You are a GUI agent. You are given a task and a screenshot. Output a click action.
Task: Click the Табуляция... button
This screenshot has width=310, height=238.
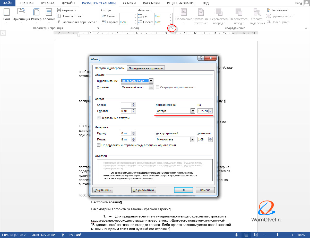coord(103,190)
